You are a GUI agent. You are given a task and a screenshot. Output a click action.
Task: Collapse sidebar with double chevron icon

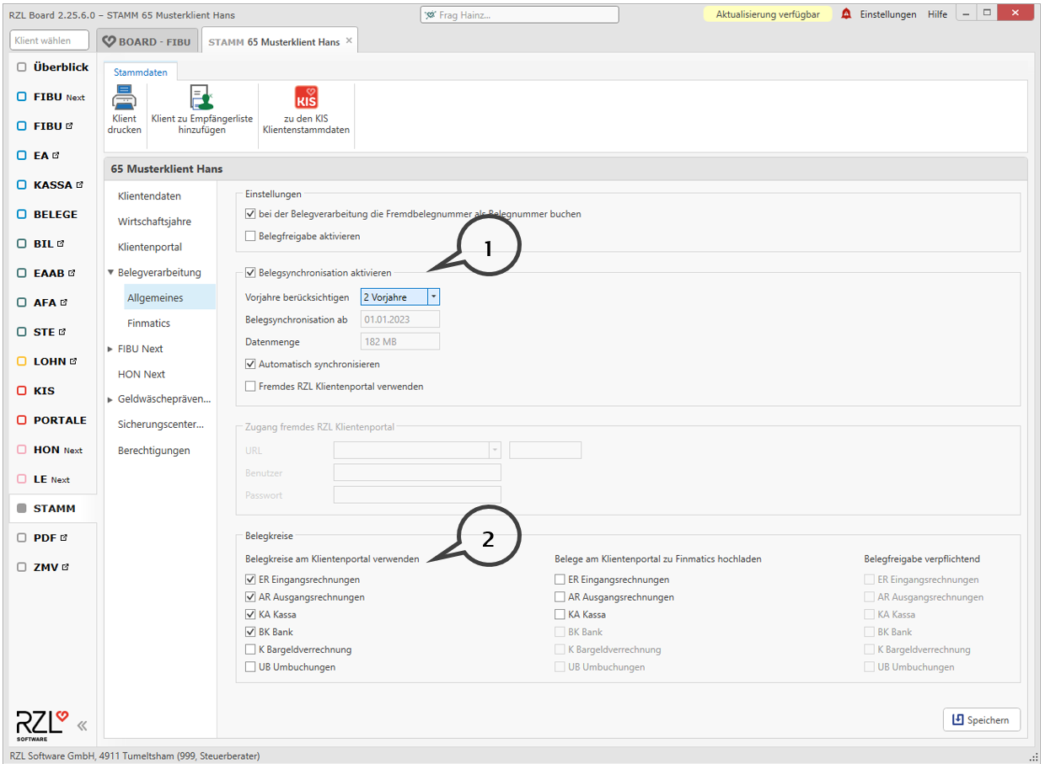point(82,725)
